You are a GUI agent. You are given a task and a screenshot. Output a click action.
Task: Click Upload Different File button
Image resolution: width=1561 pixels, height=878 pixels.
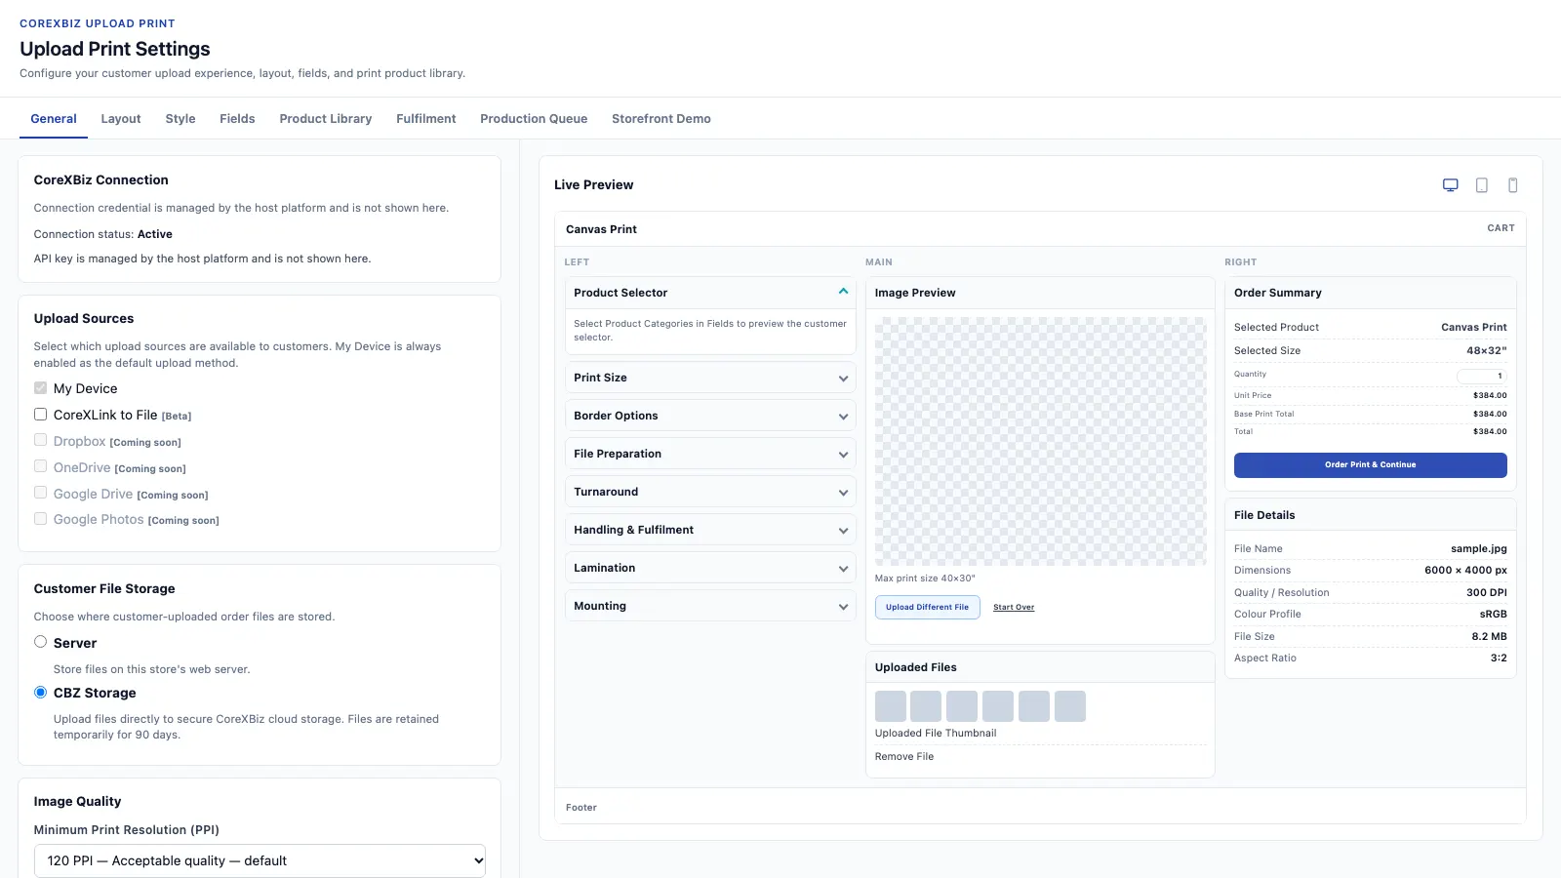pos(928,607)
